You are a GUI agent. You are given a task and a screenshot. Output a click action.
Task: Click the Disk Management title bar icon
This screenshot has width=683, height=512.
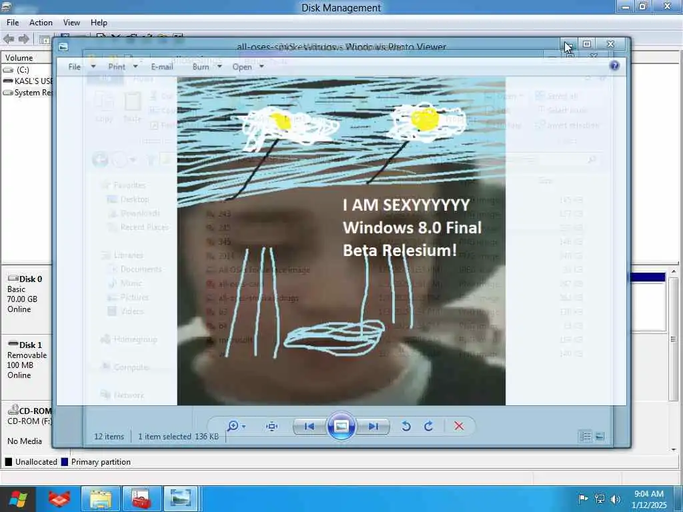(6, 7)
